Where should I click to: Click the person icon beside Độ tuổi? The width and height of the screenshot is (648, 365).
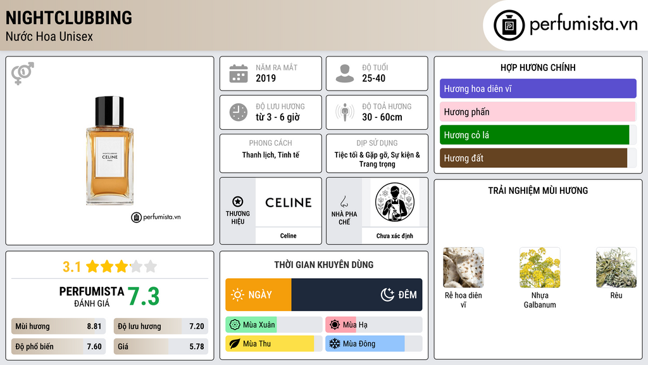coord(345,74)
